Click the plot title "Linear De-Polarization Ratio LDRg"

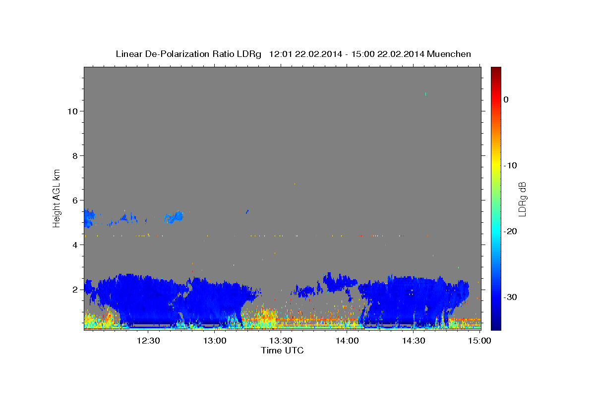tap(188, 54)
